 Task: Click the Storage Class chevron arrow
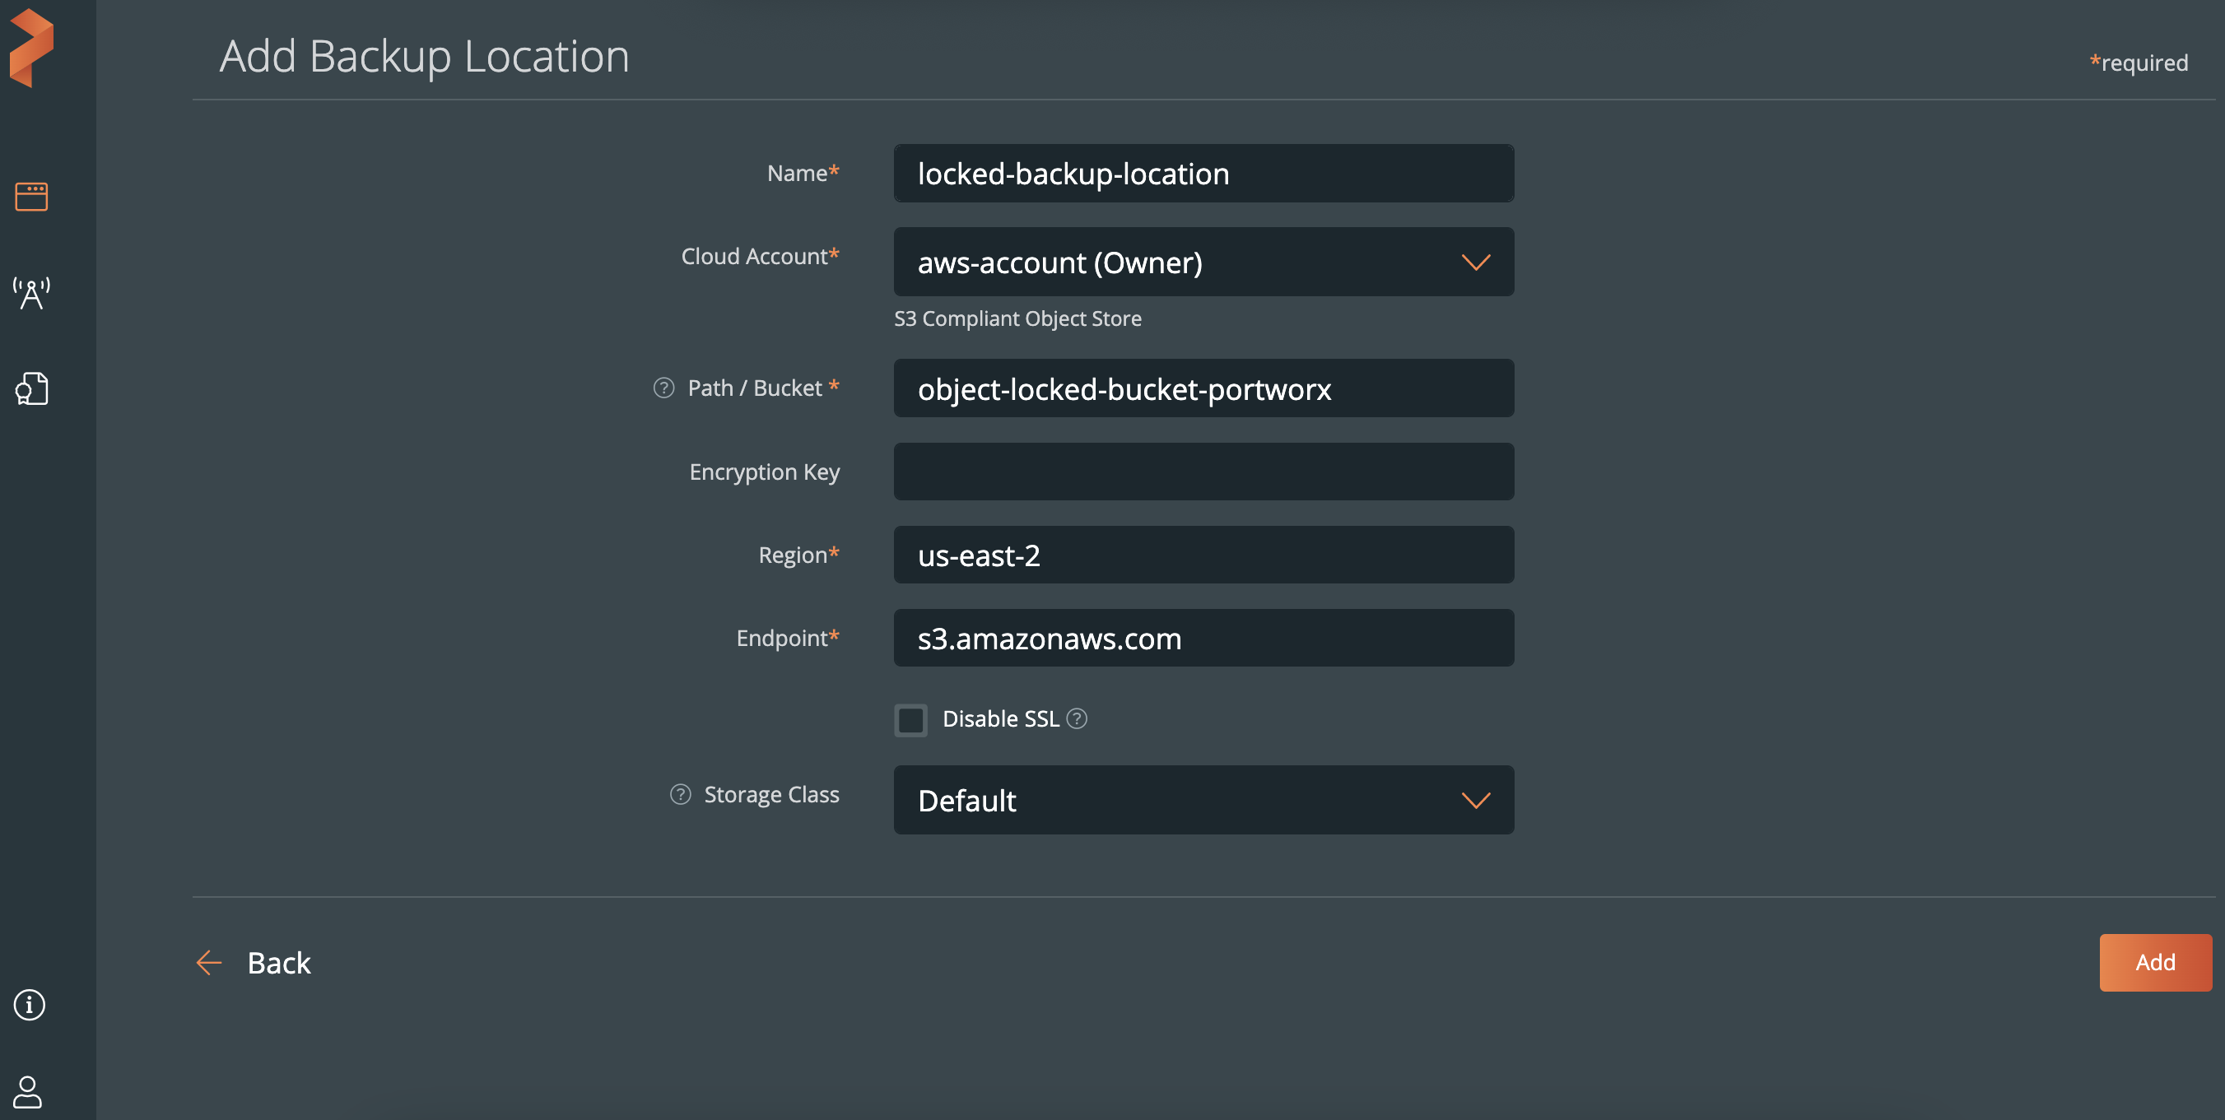(x=1475, y=801)
